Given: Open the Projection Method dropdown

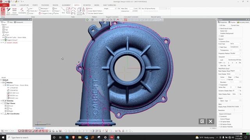Looking at the screenshot, I should pos(236,53).
